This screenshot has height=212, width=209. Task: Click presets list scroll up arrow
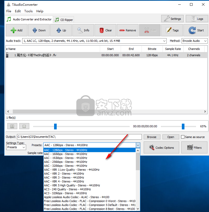(x=138, y=151)
